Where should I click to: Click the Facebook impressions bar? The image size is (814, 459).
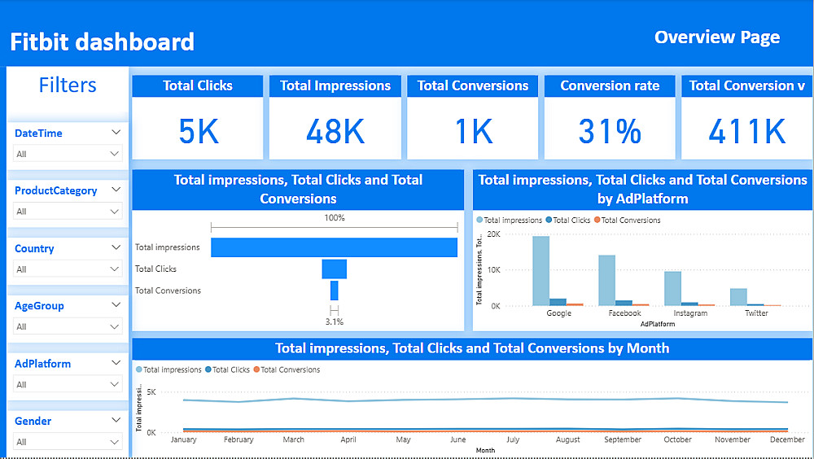(607, 280)
